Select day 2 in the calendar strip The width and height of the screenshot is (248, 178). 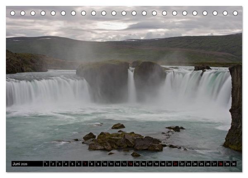(x=53, y=164)
